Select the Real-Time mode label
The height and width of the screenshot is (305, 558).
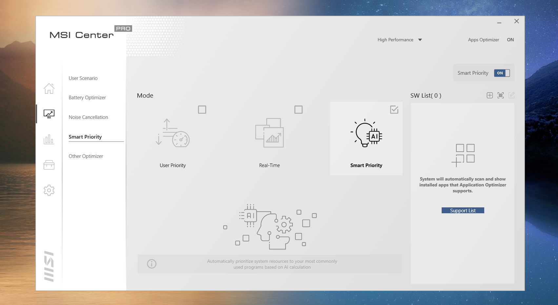click(269, 165)
